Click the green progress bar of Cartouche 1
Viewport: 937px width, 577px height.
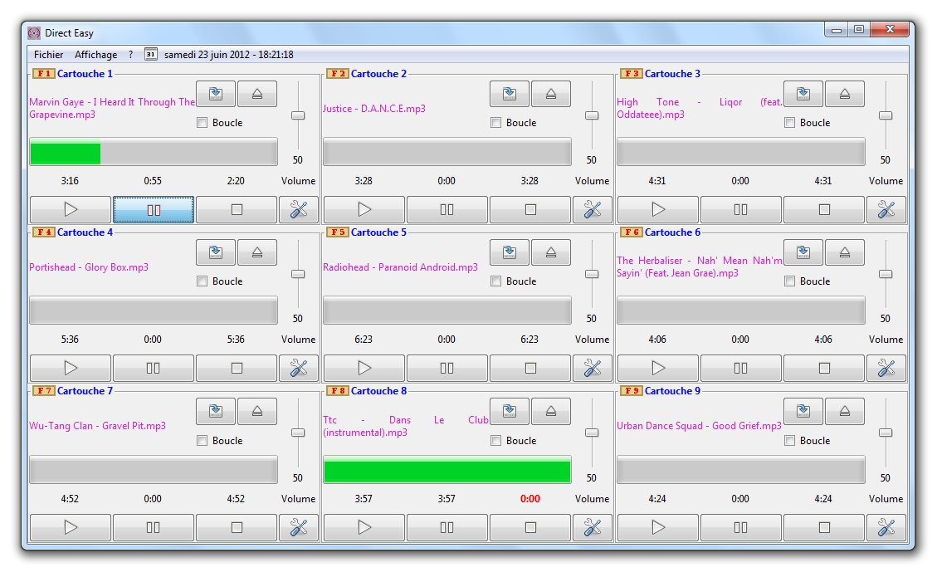pos(65,152)
